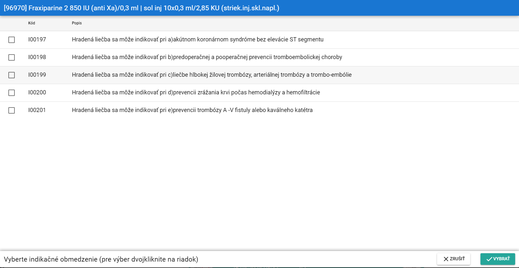Select code cell I00201
Screen dimensions: 519x268
pyautogui.click(x=37, y=110)
